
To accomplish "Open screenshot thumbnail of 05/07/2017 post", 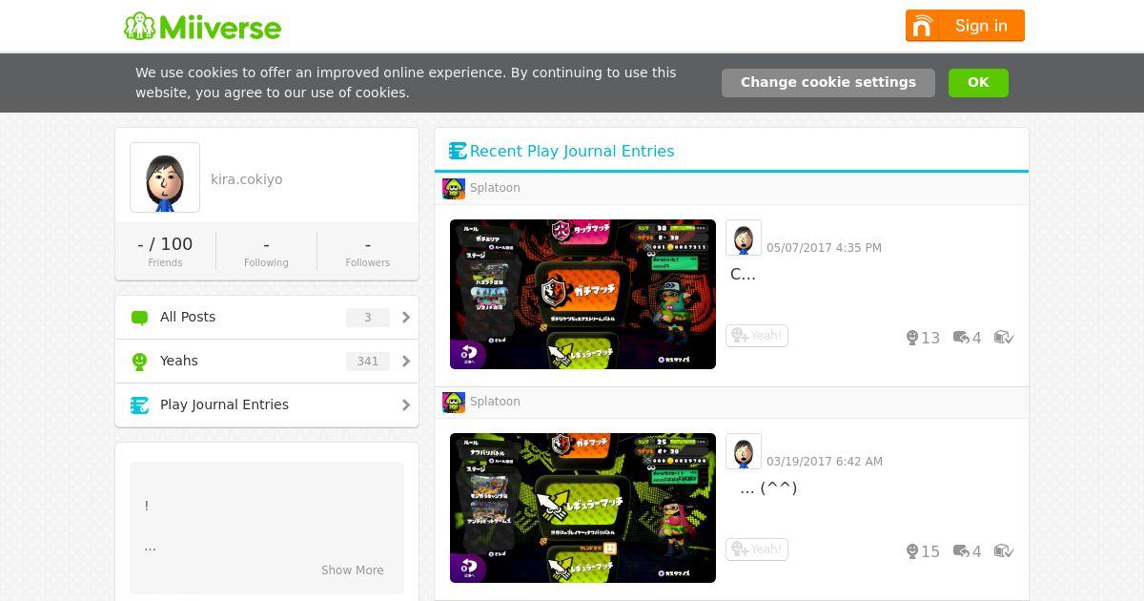I will 582,294.
